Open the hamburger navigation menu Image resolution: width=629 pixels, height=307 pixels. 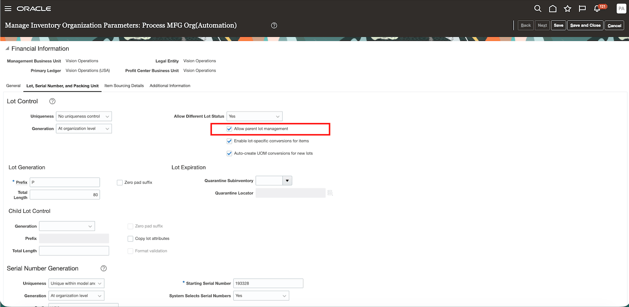pyautogui.click(x=8, y=9)
